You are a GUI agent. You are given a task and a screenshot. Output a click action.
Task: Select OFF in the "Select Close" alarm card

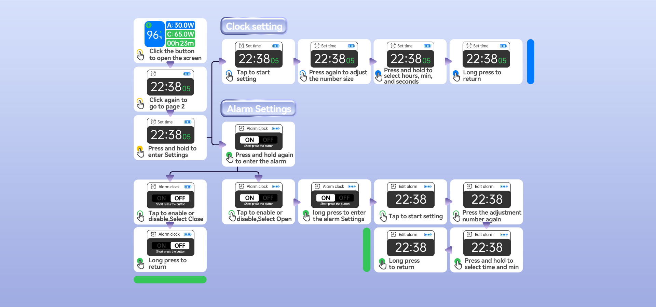click(180, 198)
